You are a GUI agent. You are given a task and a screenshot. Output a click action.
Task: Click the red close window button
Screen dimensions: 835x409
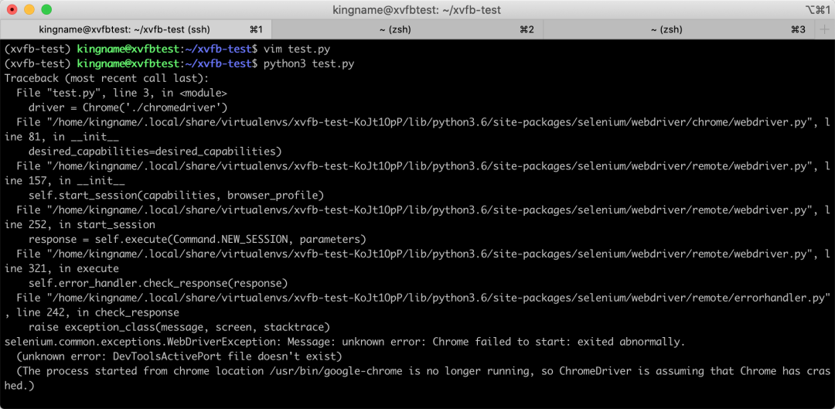coord(12,10)
